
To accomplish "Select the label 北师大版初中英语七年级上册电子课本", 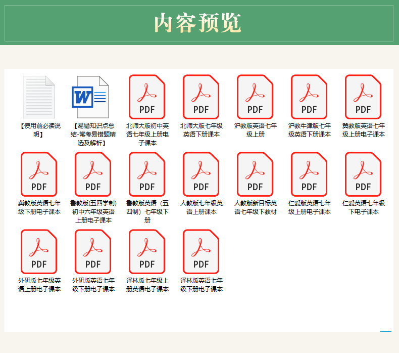I will 147,135.
